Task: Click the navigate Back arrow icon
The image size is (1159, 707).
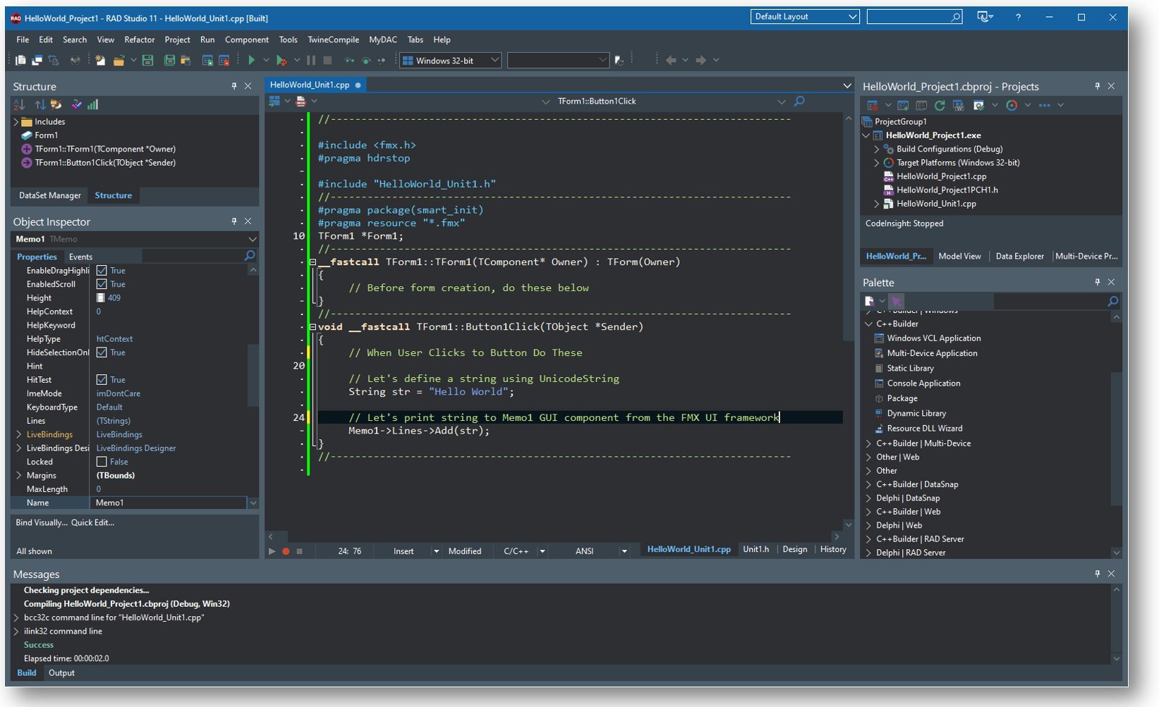Action: click(671, 61)
